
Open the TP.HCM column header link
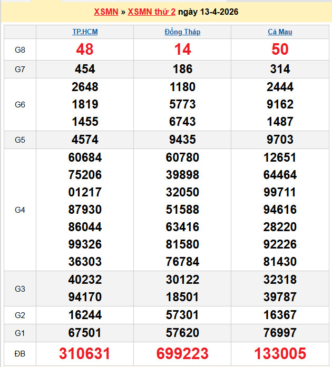pyautogui.click(x=85, y=32)
